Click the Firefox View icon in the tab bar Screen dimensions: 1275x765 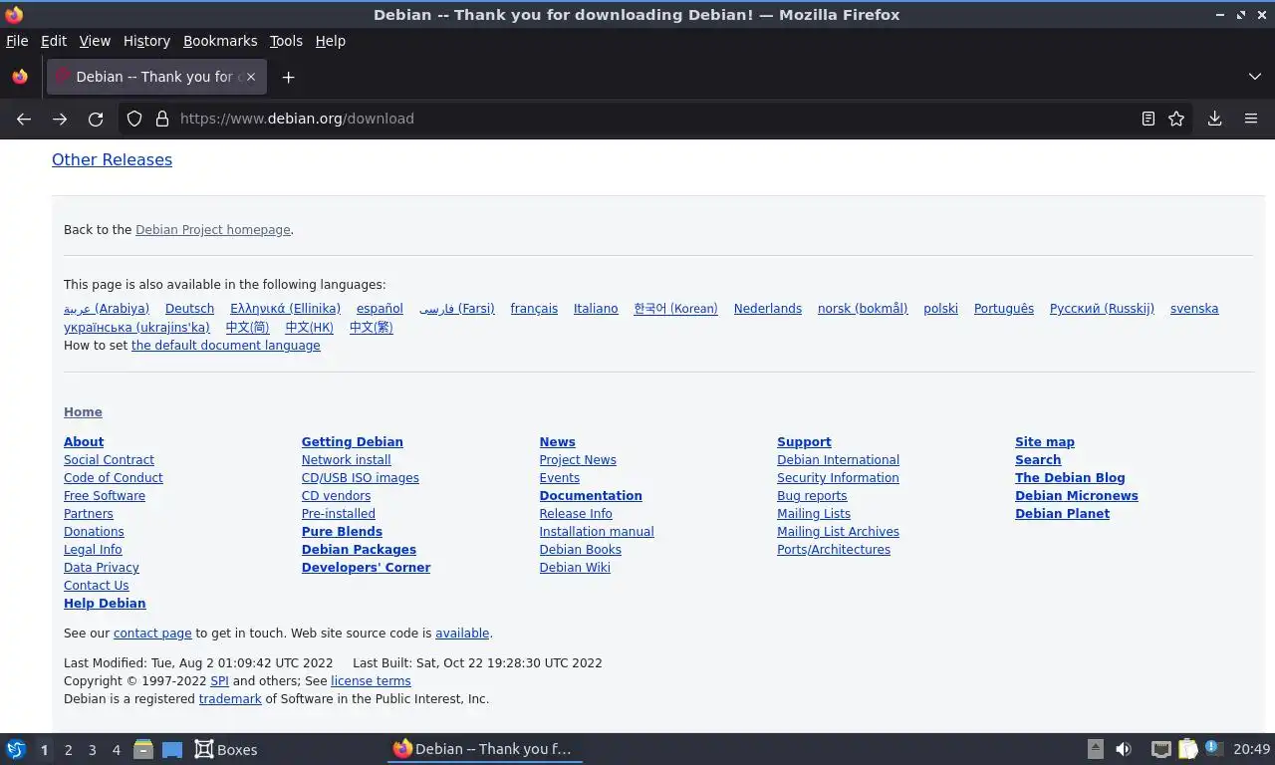click(20, 77)
